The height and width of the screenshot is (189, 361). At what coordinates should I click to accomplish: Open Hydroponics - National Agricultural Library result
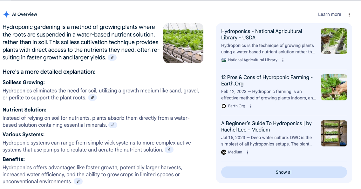pyautogui.click(x=262, y=34)
